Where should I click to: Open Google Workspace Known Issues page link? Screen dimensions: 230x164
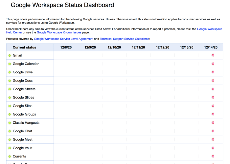coord(57,32)
